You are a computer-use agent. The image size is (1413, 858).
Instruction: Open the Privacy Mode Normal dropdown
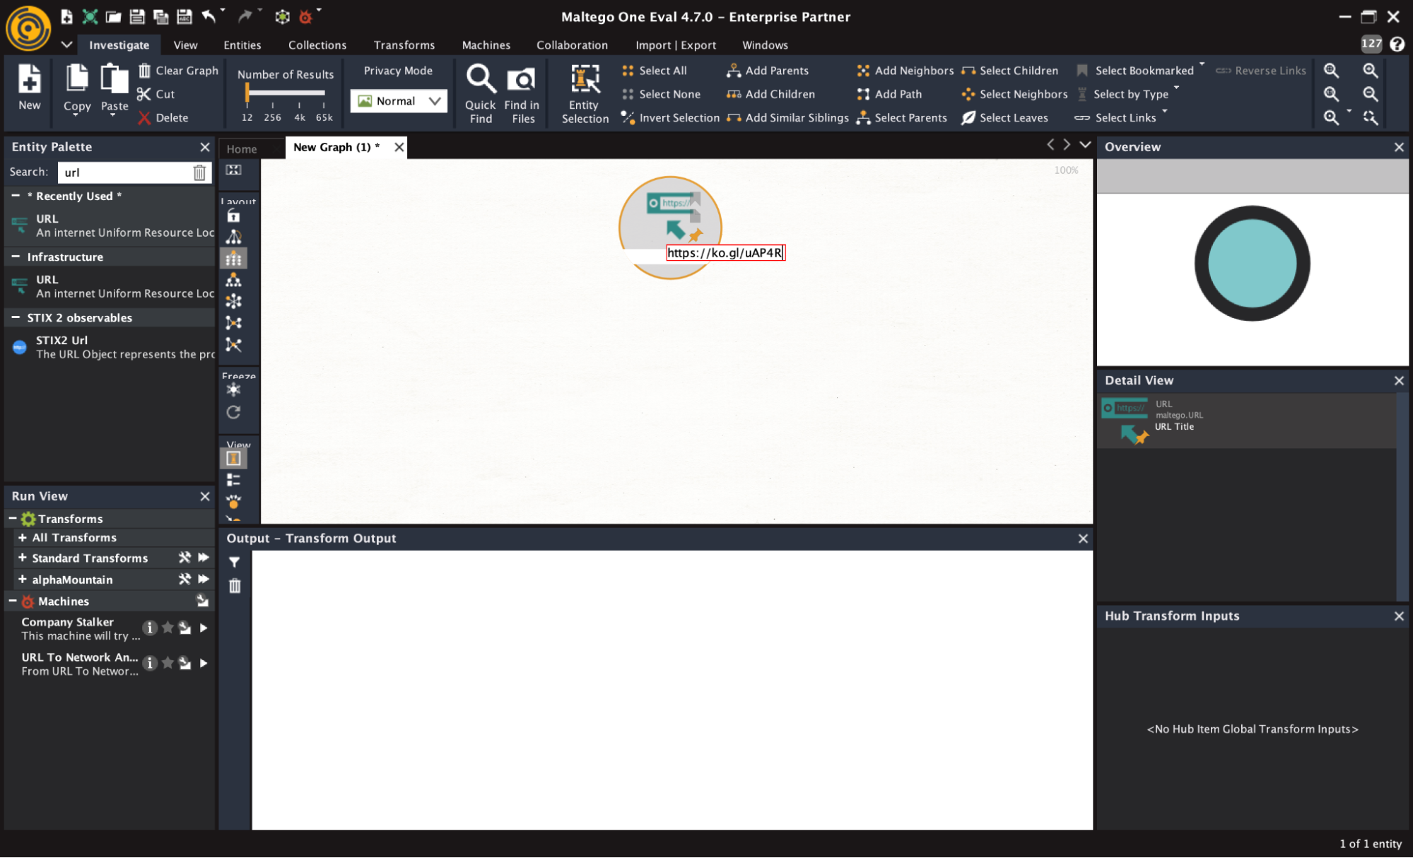click(x=399, y=101)
